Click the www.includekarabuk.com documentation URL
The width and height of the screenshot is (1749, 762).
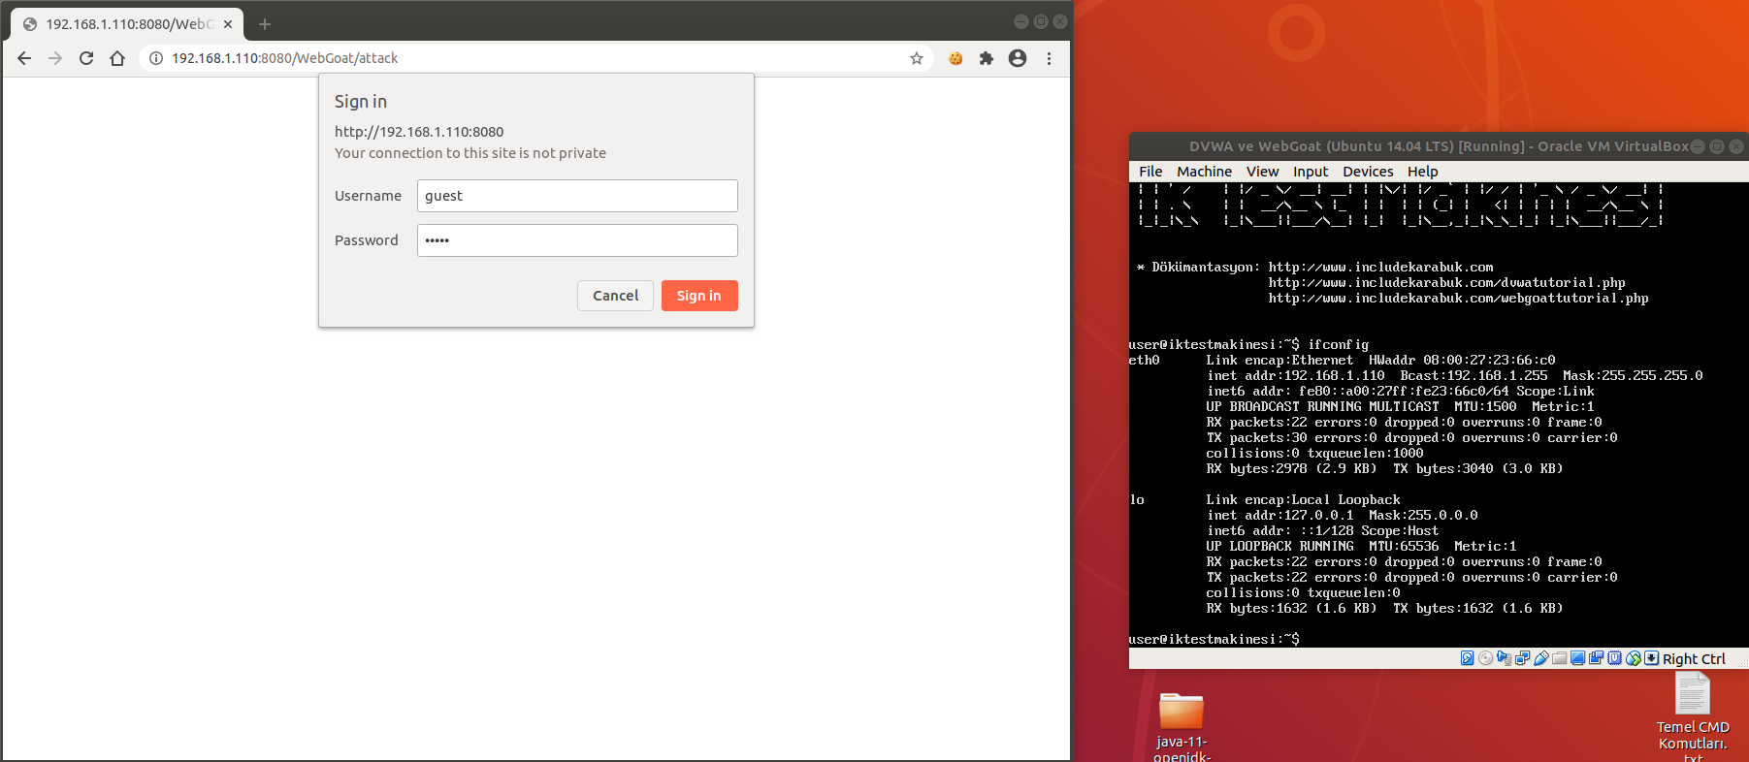tap(1380, 268)
